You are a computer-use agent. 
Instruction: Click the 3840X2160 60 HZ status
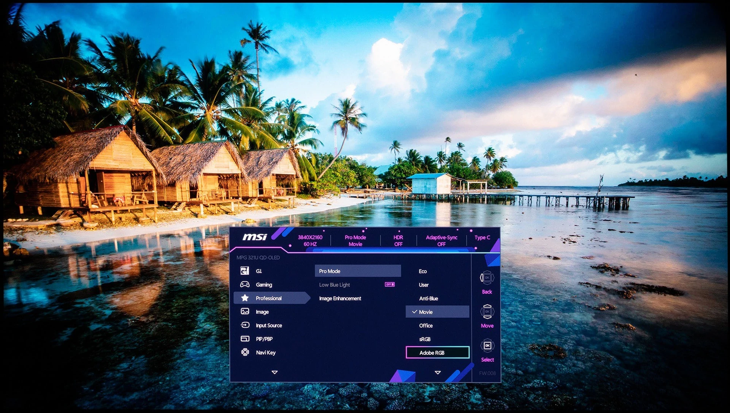pos(310,241)
